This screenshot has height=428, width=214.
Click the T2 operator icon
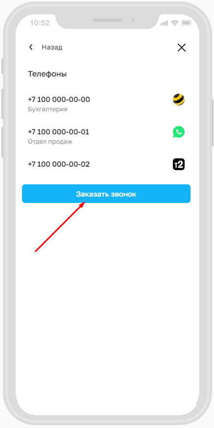(x=179, y=164)
